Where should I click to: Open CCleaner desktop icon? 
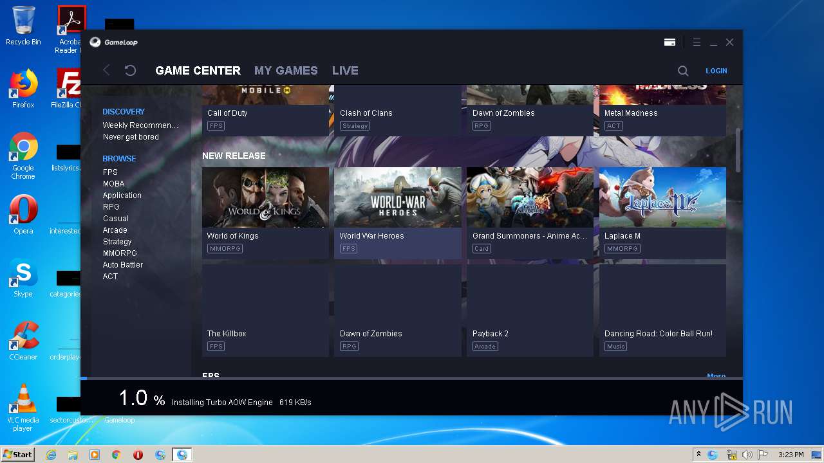pyautogui.click(x=23, y=341)
